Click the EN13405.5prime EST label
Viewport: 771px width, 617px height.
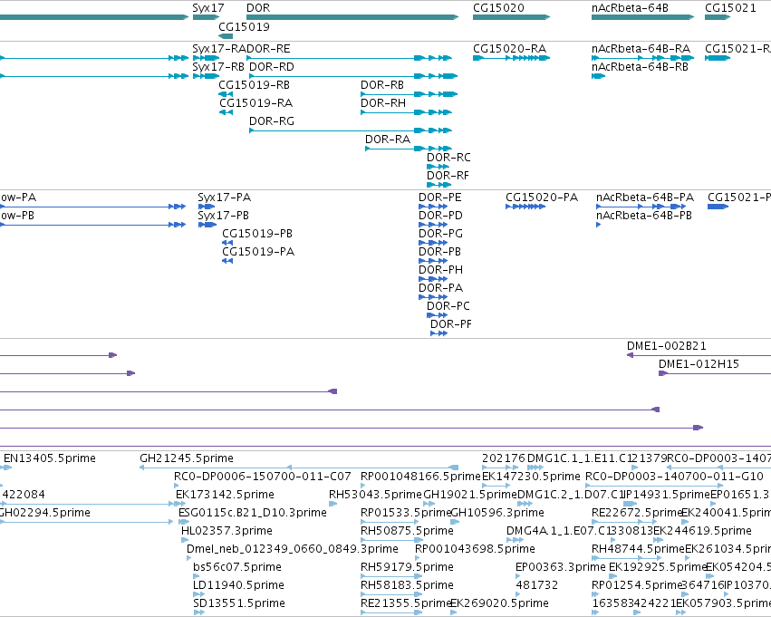point(50,458)
